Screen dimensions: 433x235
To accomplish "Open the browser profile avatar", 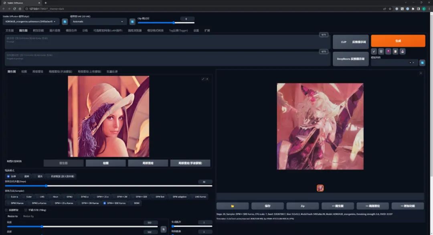I will (424, 9).
